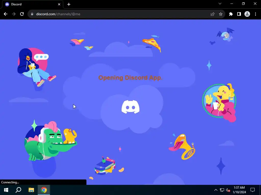Close the Discord tab
This screenshot has height=195, width=261.
pos(59,4)
